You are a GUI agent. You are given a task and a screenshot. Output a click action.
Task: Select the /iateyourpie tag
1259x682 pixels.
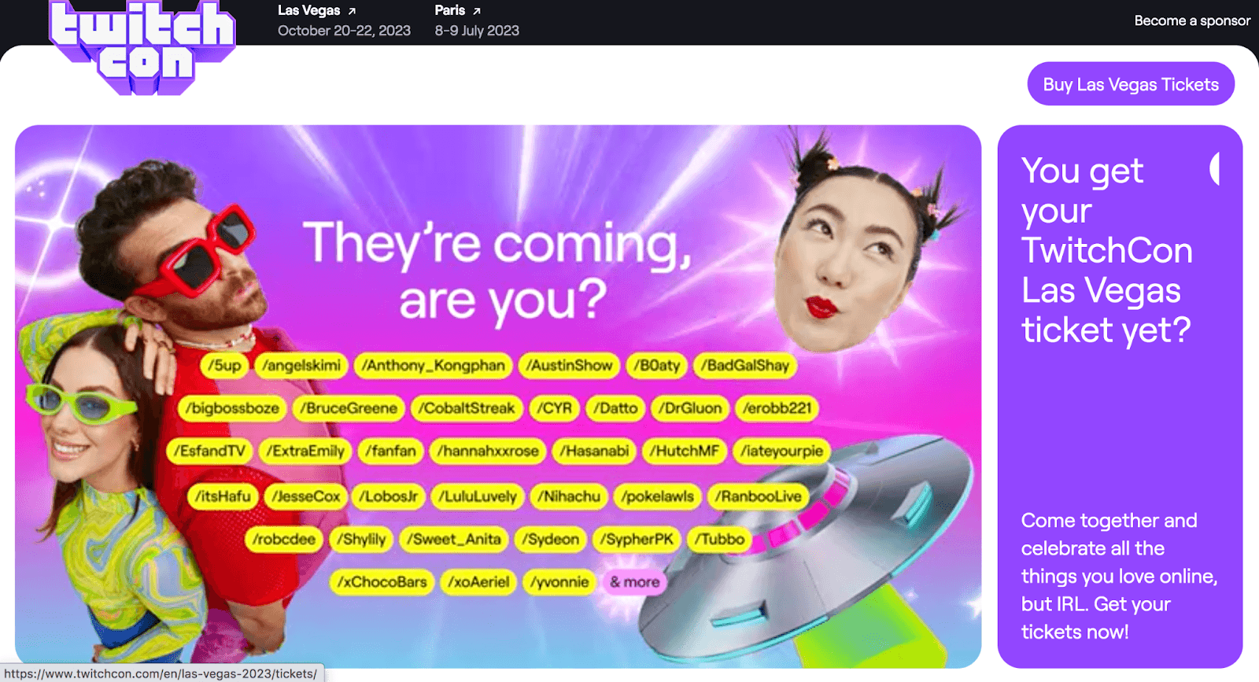[x=782, y=452]
